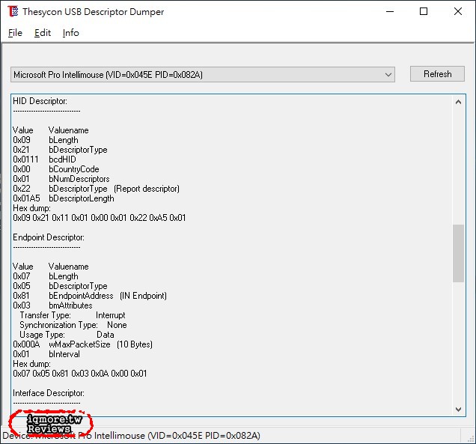Screen dimensions: 476x444
Task: Click the status bar device text
Action: click(131, 436)
